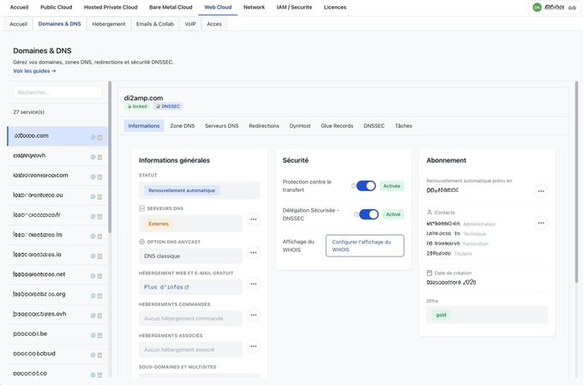
Task: Open the Hébergements associés ellipsis menu
Action: pyautogui.click(x=253, y=346)
